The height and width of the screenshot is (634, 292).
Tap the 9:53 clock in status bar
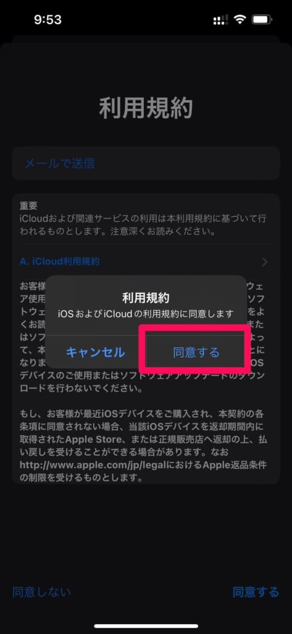click(47, 20)
